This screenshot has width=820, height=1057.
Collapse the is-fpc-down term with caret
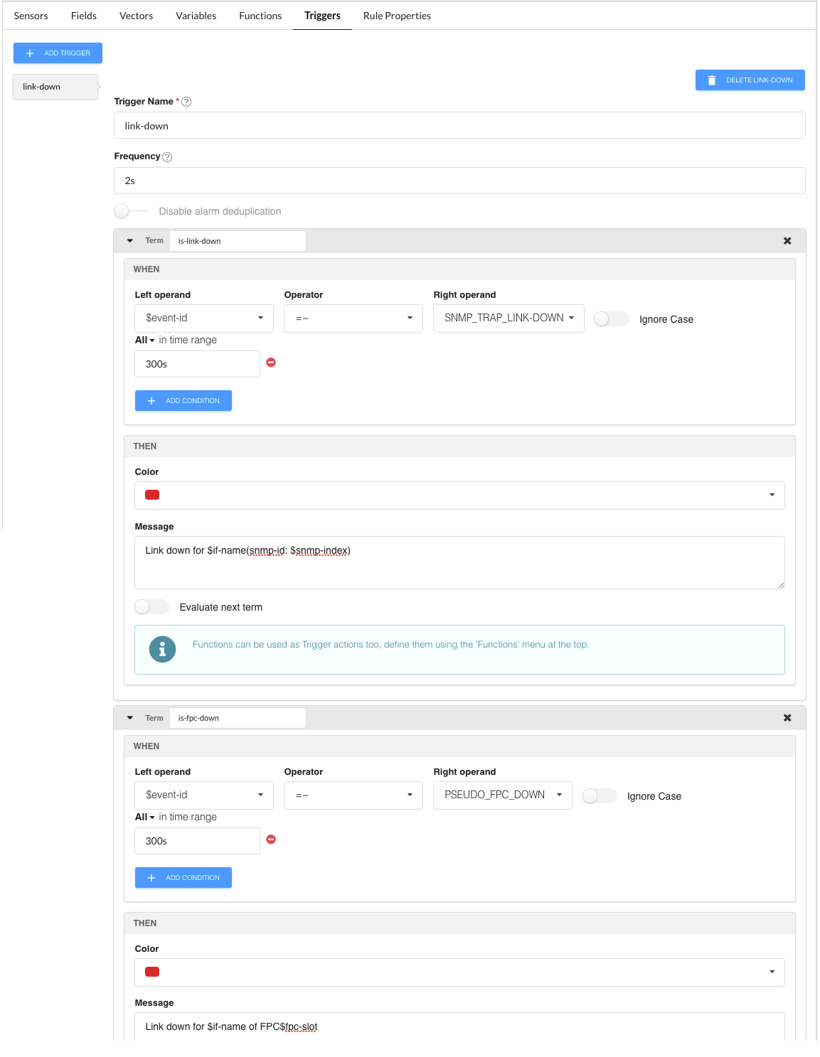click(130, 718)
